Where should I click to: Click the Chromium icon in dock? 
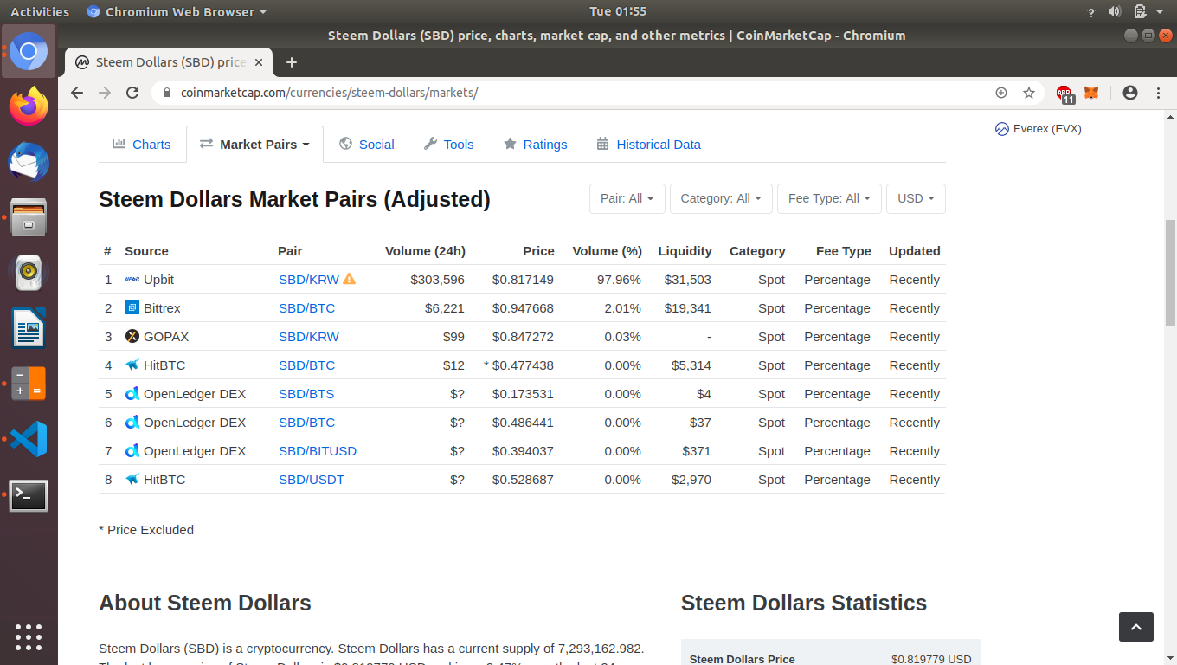[x=29, y=51]
